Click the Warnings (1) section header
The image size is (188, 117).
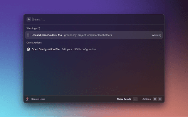pos(33,28)
